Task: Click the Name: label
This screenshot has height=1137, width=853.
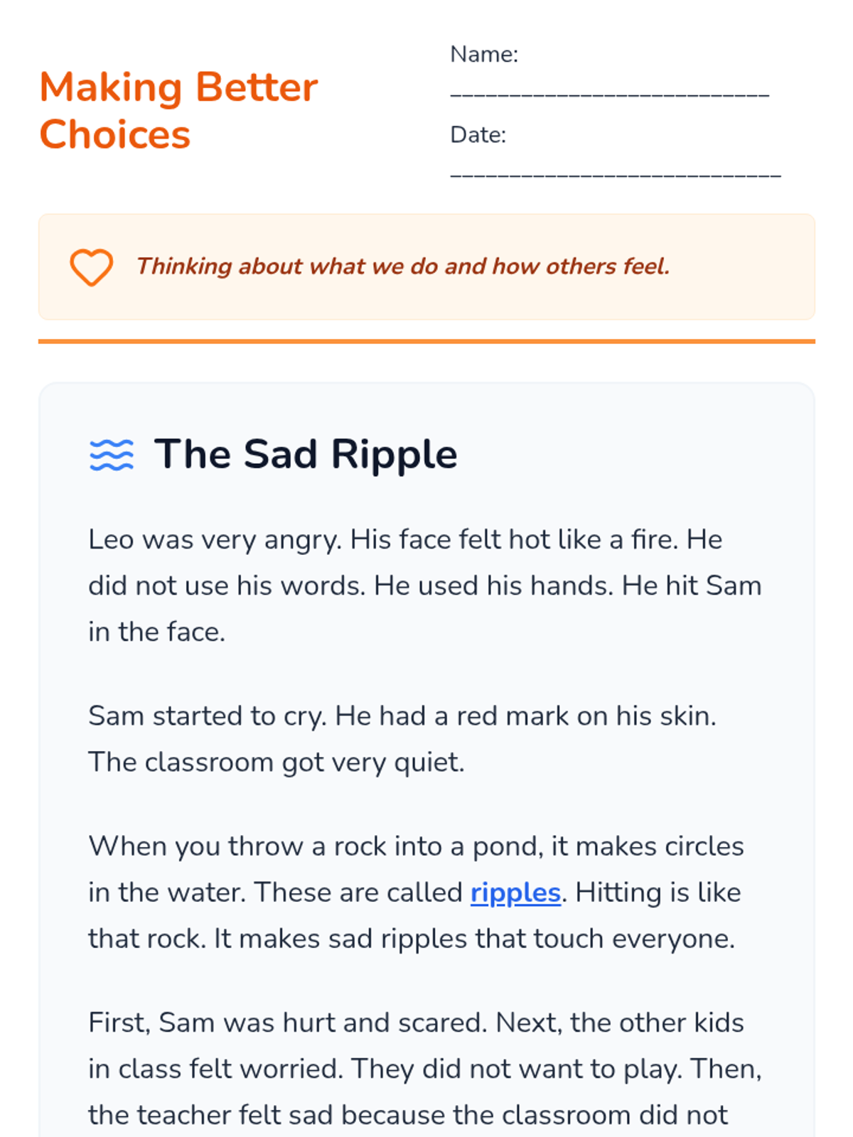Action: [x=484, y=54]
